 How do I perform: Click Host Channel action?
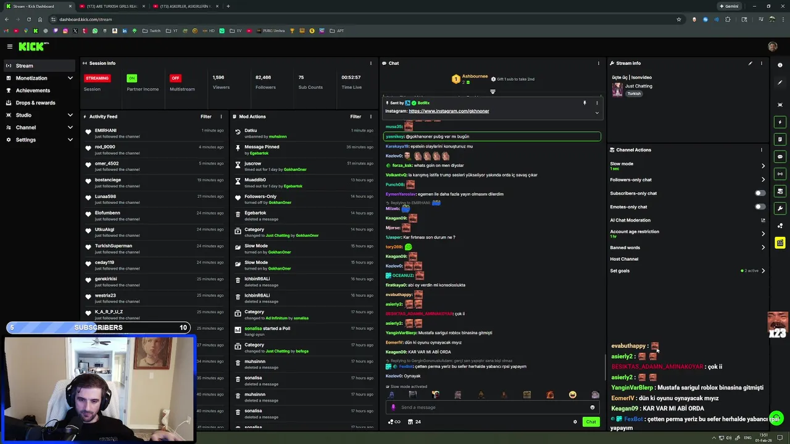(x=624, y=259)
